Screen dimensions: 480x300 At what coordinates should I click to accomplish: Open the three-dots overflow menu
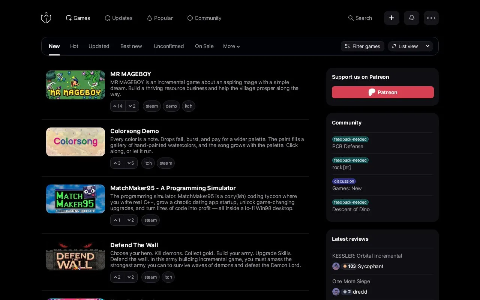(431, 18)
